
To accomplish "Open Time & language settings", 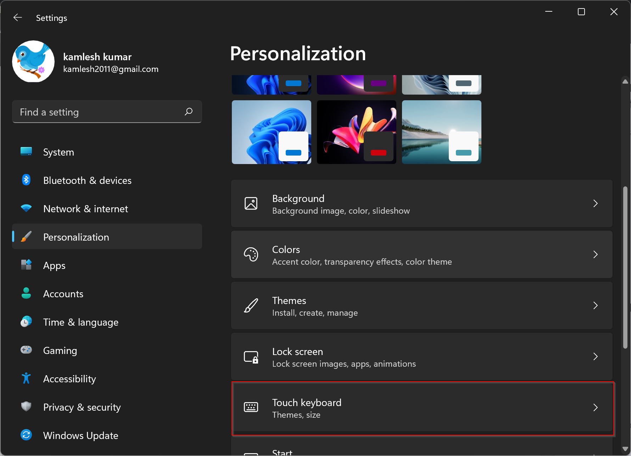I will pos(107,322).
